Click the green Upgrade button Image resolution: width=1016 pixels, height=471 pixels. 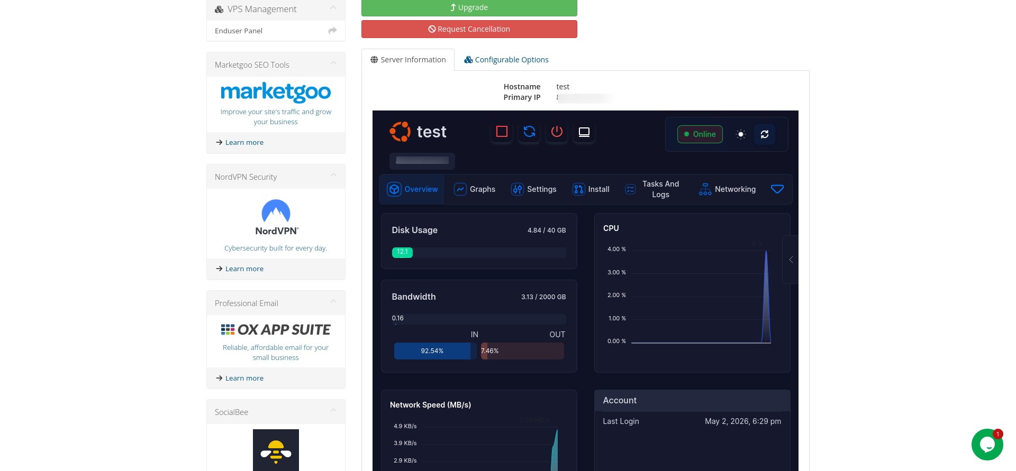tap(469, 7)
